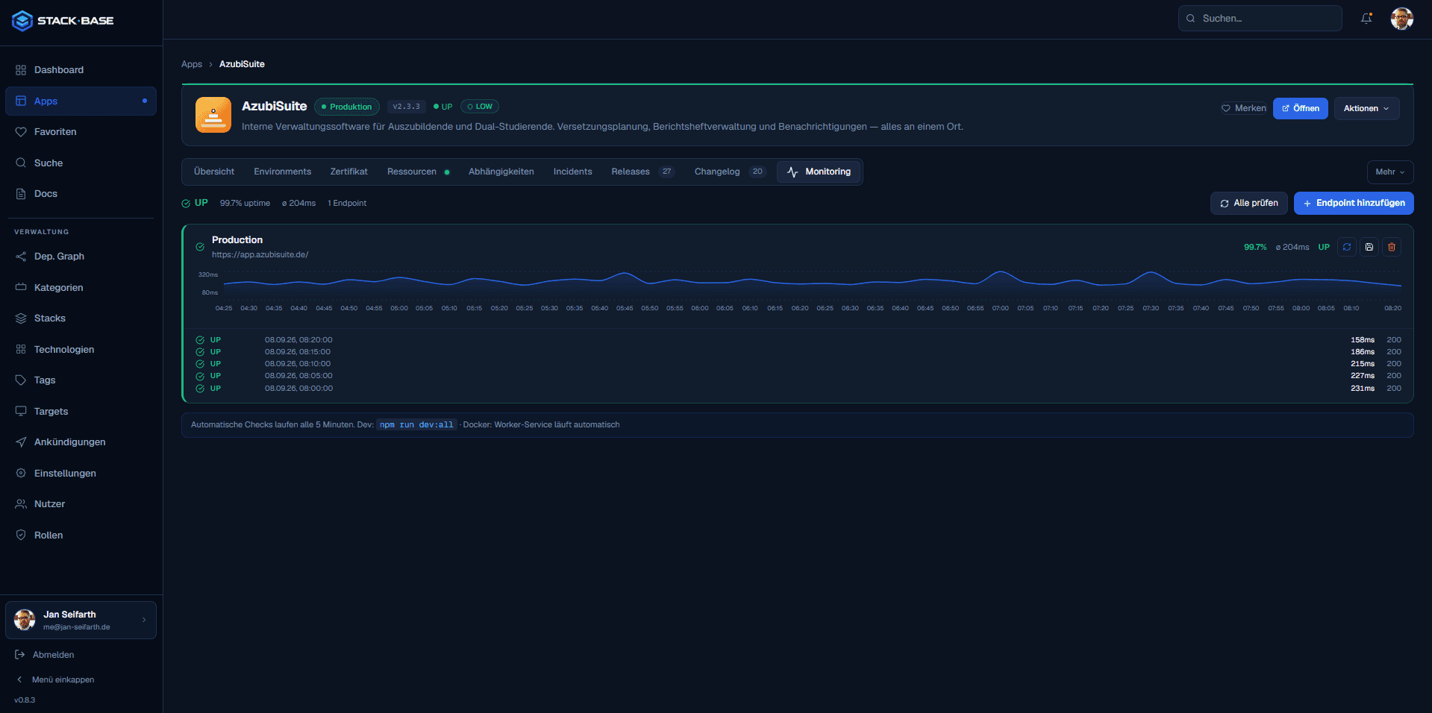Switch to the Environments tab

click(282, 172)
